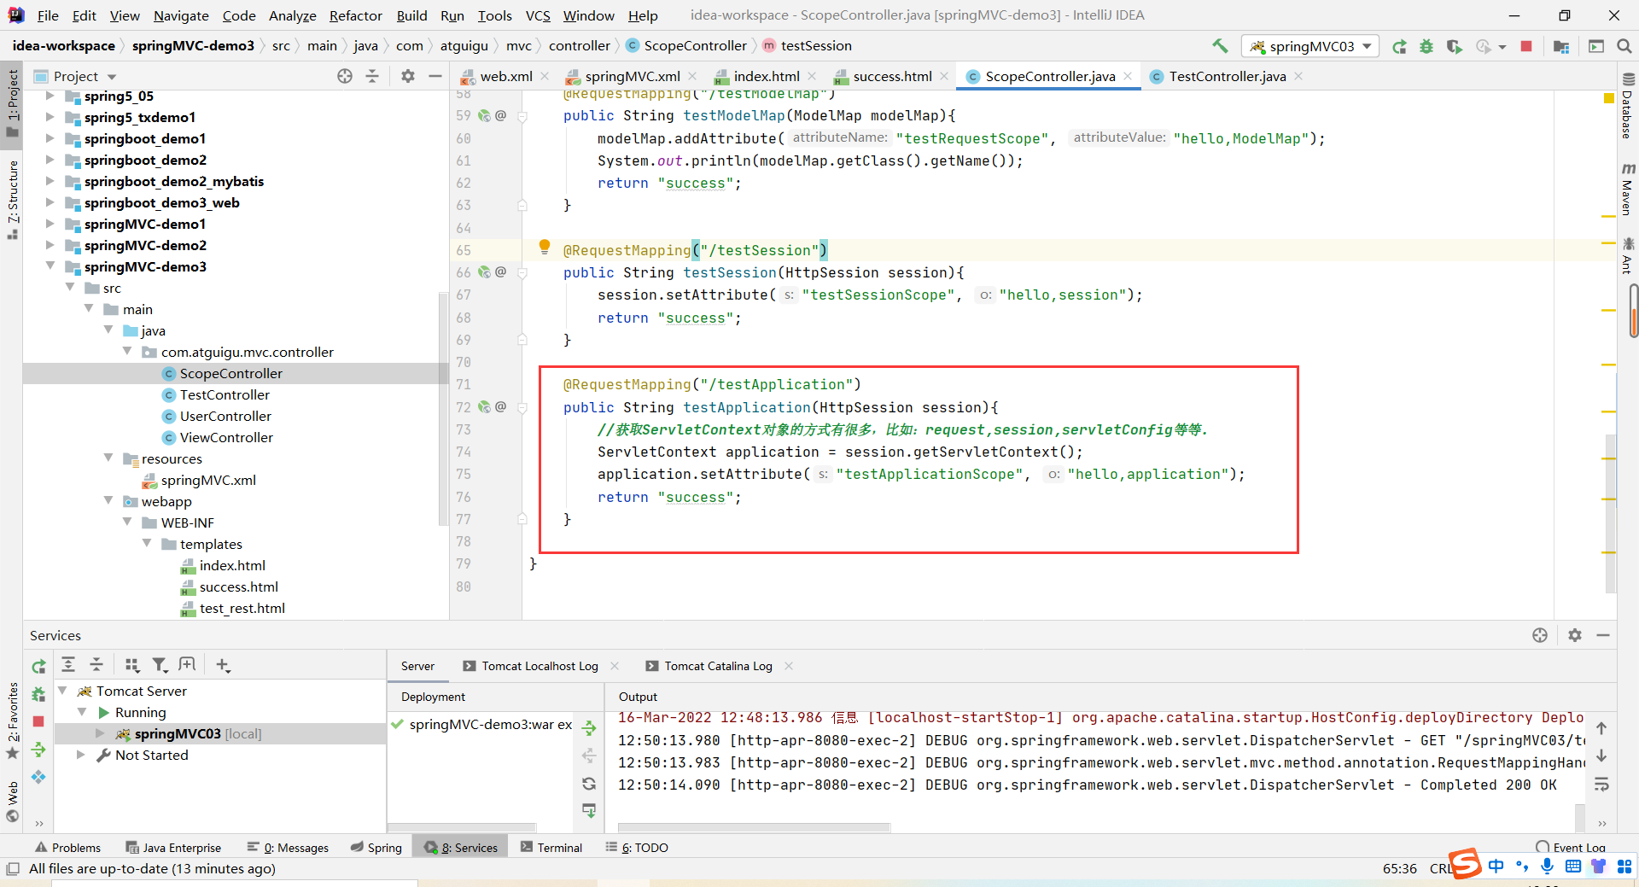Open the Navigate menu
The width and height of the screenshot is (1639, 887).
[181, 15]
